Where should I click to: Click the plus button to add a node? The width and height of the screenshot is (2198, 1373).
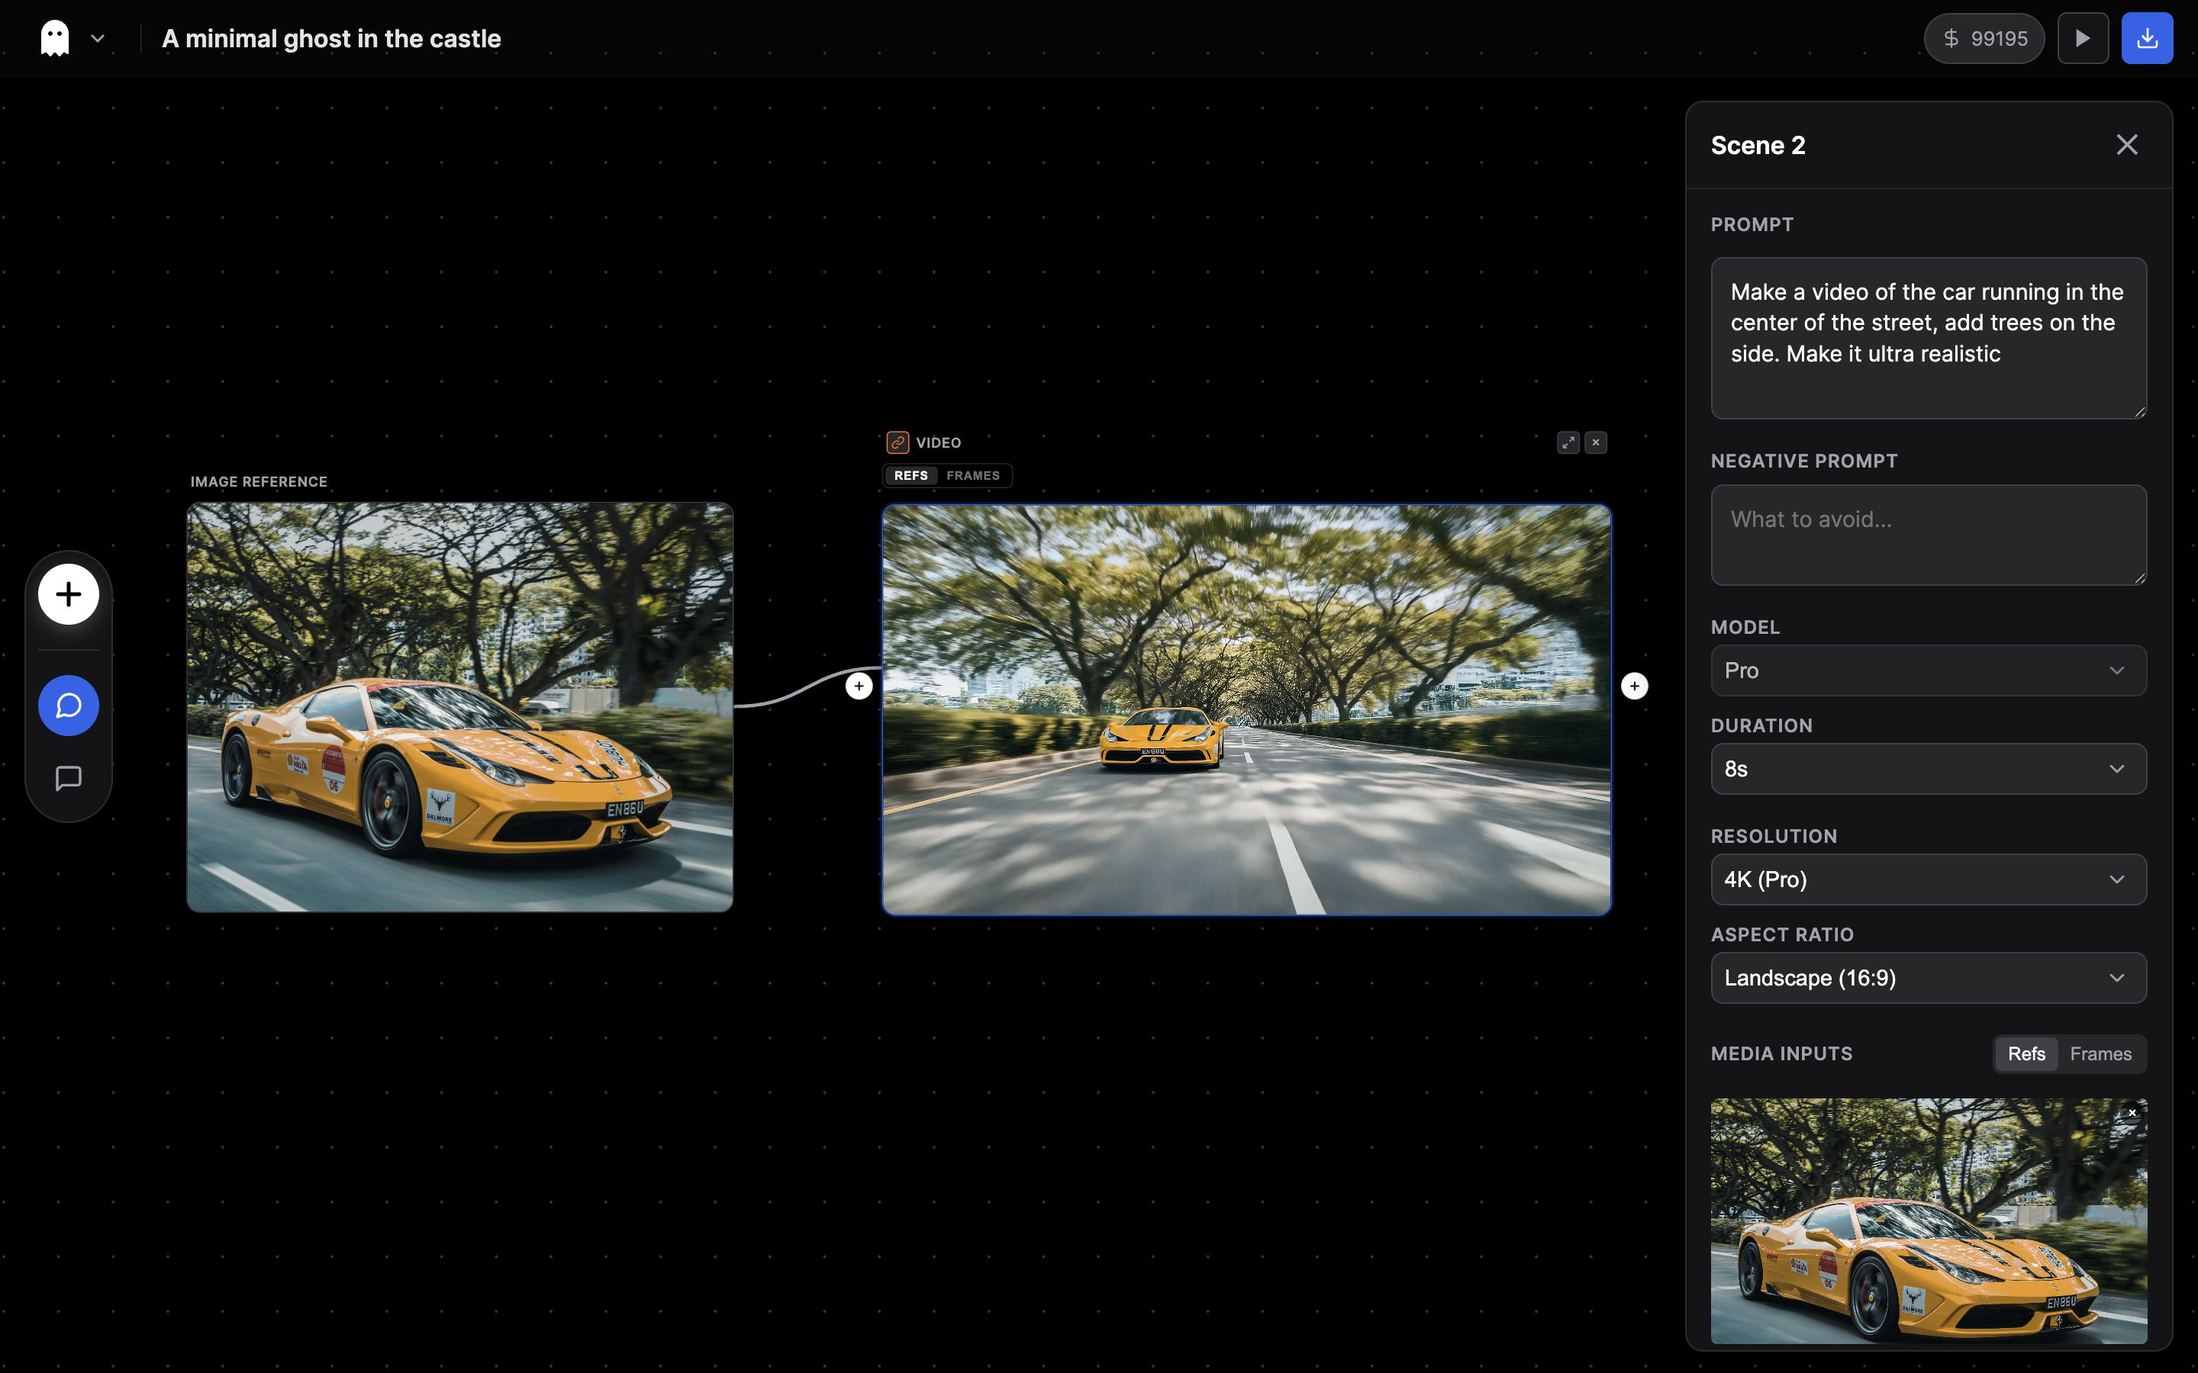coord(67,594)
